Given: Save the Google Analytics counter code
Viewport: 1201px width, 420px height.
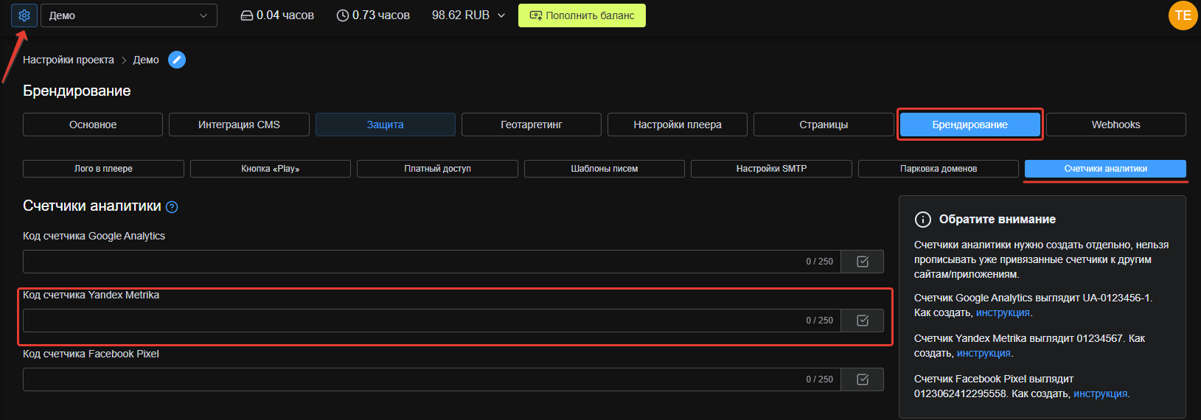Looking at the screenshot, I should coord(863,262).
